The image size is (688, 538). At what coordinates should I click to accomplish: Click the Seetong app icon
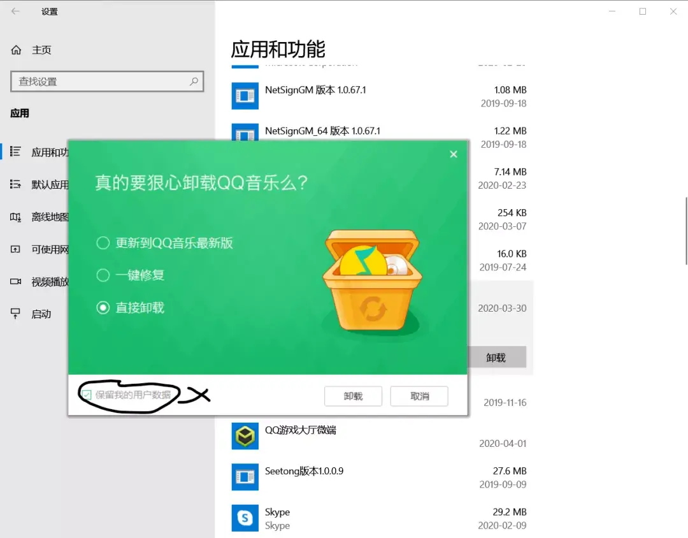tap(245, 477)
